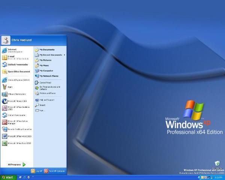This screenshot has height=180, width=225.
Task: Click Set Program Access and Defaults
Action: 50,88
